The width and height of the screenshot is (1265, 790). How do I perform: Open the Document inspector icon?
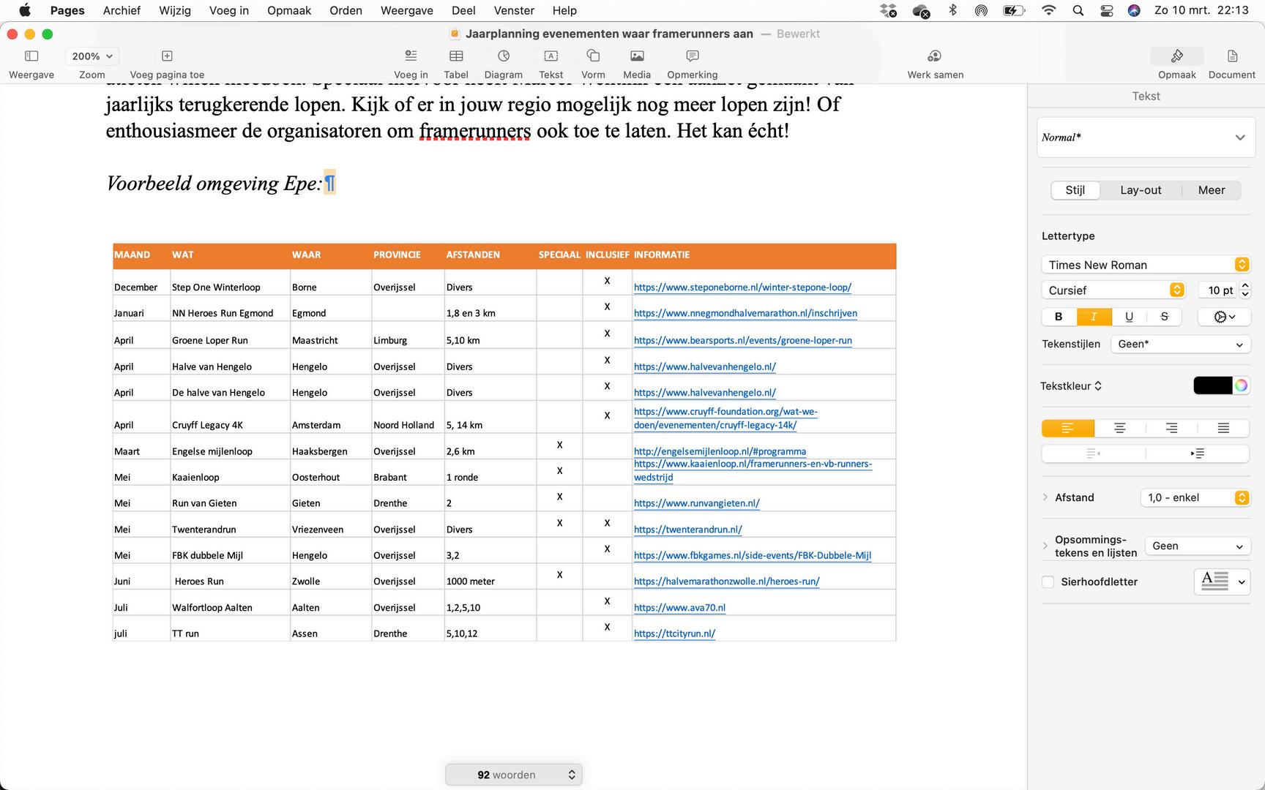(1232, 56)
